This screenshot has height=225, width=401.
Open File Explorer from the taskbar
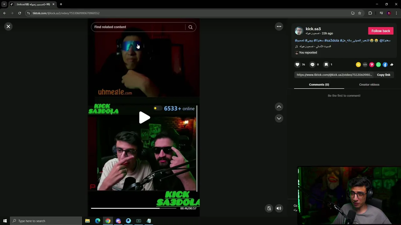[x=87, y=221]
